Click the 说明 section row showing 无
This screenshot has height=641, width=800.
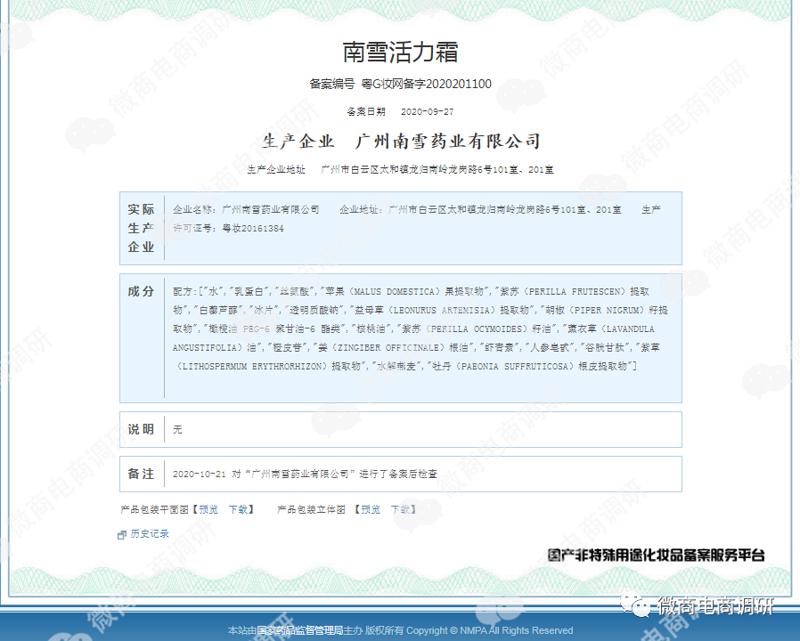[x=401, y=428]
